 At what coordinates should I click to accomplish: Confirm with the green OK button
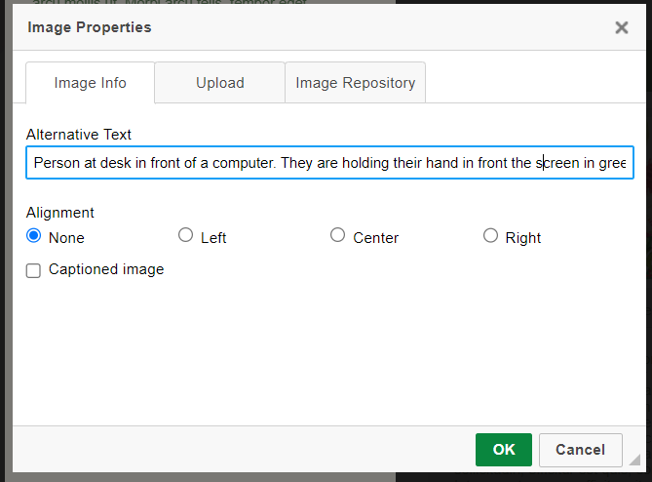click(x=504, y=450)
